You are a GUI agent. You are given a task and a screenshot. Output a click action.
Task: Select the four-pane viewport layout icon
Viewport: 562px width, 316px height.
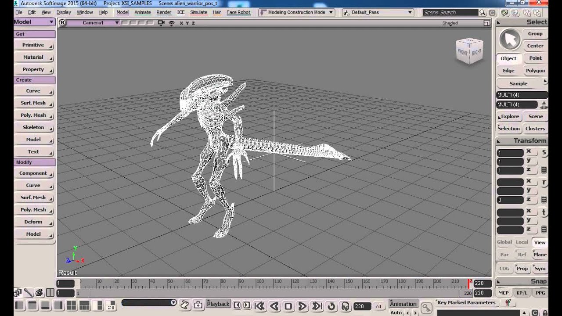coord(71,305)
